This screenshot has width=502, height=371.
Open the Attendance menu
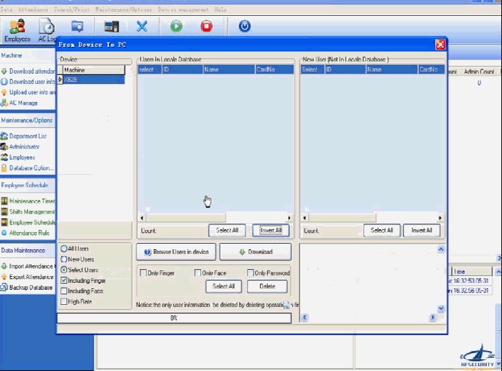click(x=33, y=10)
